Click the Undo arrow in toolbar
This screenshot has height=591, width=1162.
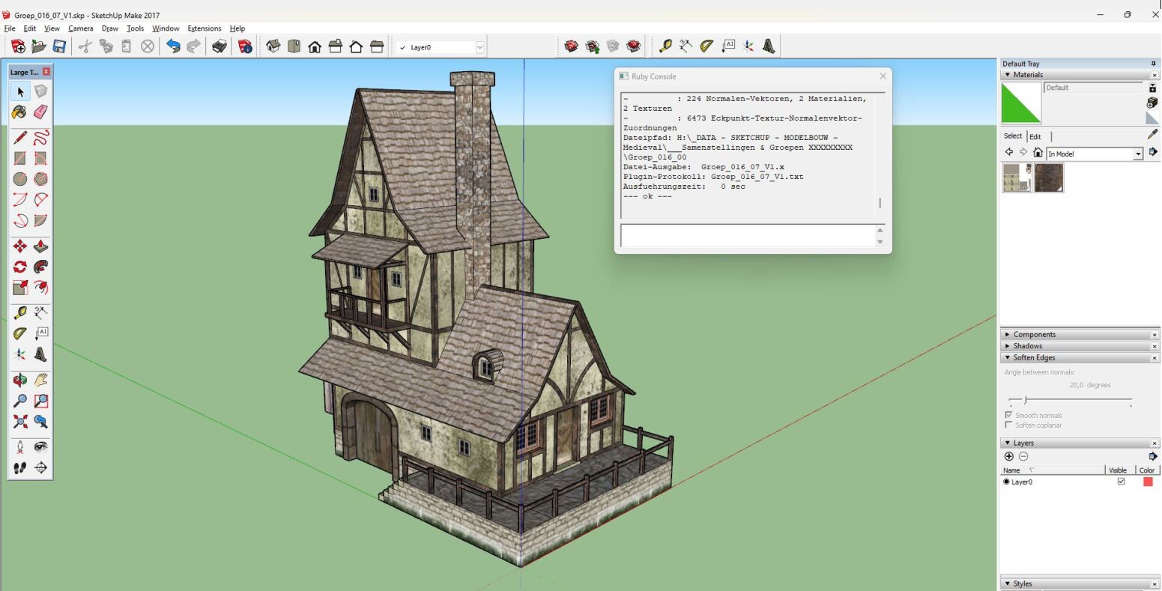pyautogui.click(x=173, y=46)
